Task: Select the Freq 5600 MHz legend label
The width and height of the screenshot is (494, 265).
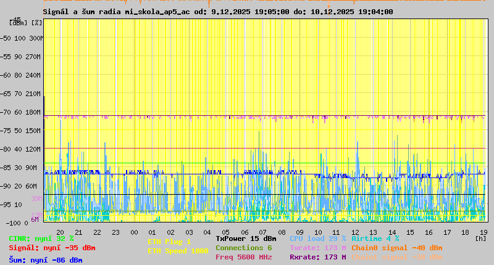Action: pos(243,257)
